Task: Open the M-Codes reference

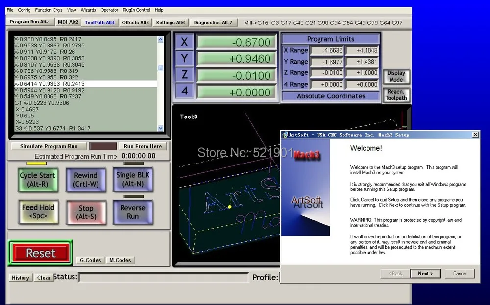Action: tap(120, 260)
